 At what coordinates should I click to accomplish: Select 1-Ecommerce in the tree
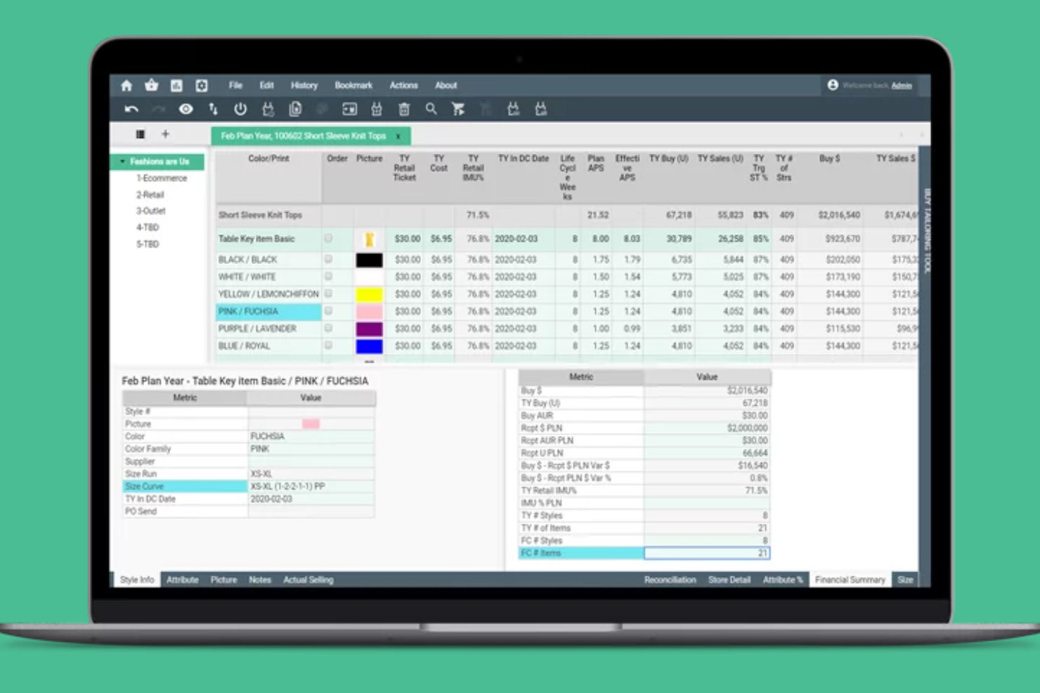[162, 178]
